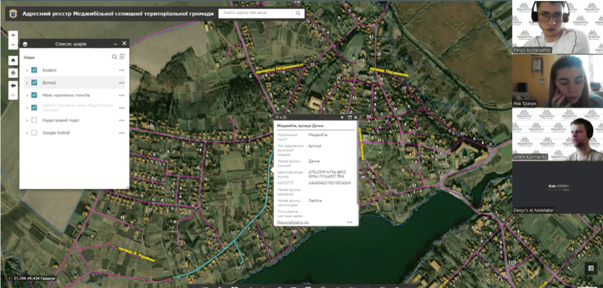Click the address search input field
This screenshot has height=288, width=603.
pyautogui.click(x=256, y=13)
